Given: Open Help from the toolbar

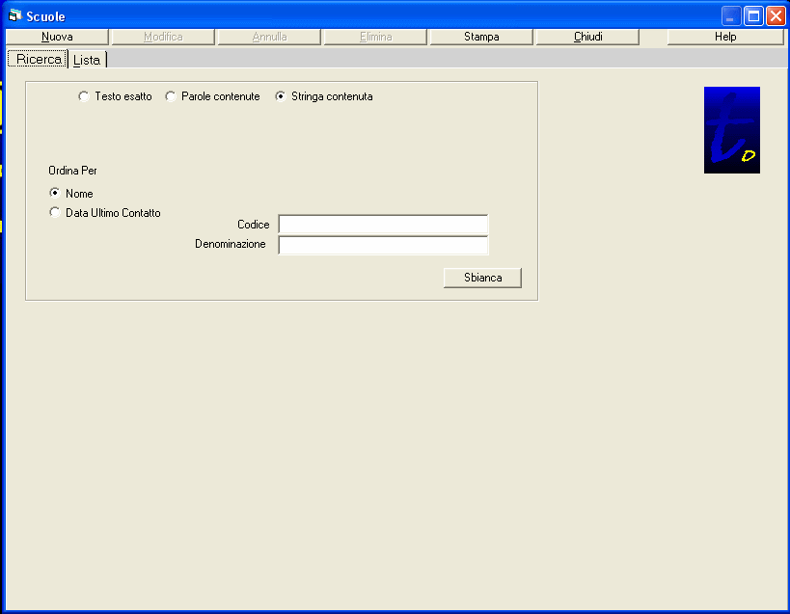Looking at the screenshot, I should click(725, 37).
